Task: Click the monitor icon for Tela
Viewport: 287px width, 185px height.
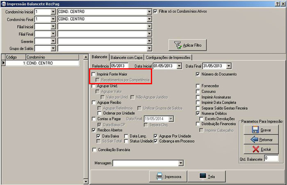Action: click(x=203, y=176)
